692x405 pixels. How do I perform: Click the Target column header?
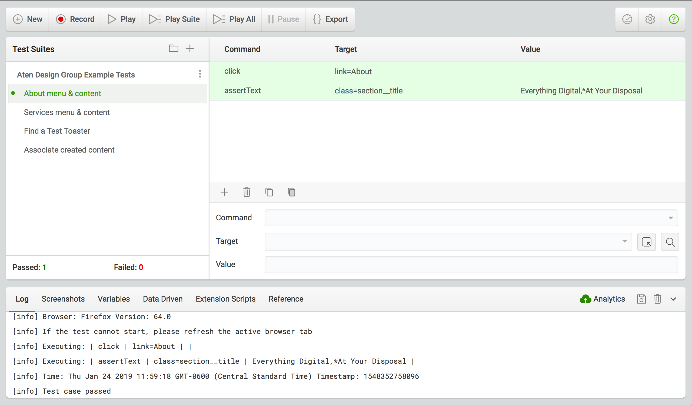(345, 49)
